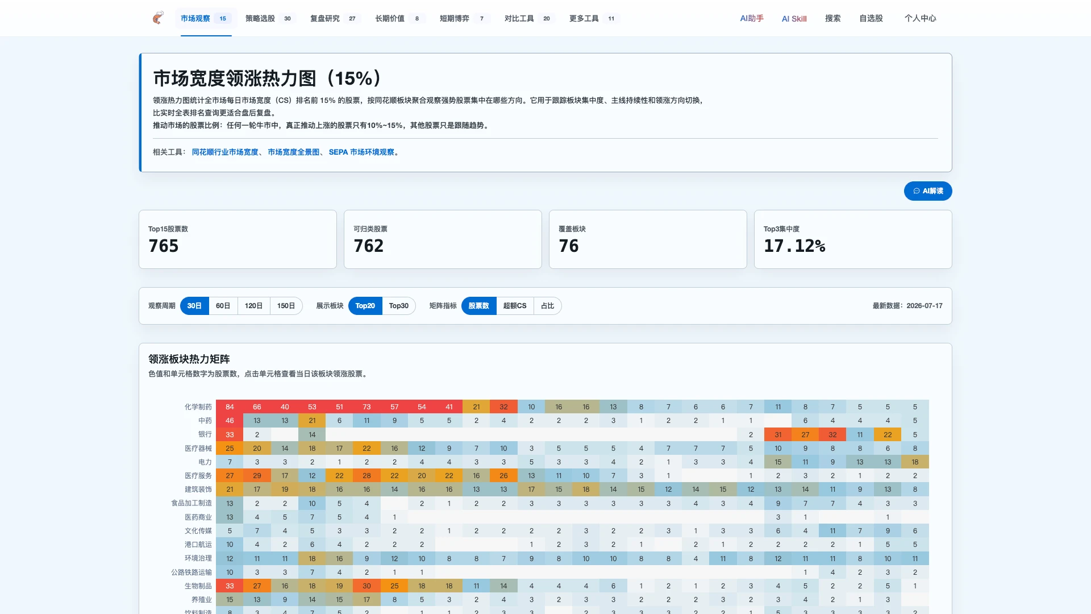Open the 短期博弈 navigation menu
Image resolution: width=1091 pixels, height=614 pixels.
[465, 18]
